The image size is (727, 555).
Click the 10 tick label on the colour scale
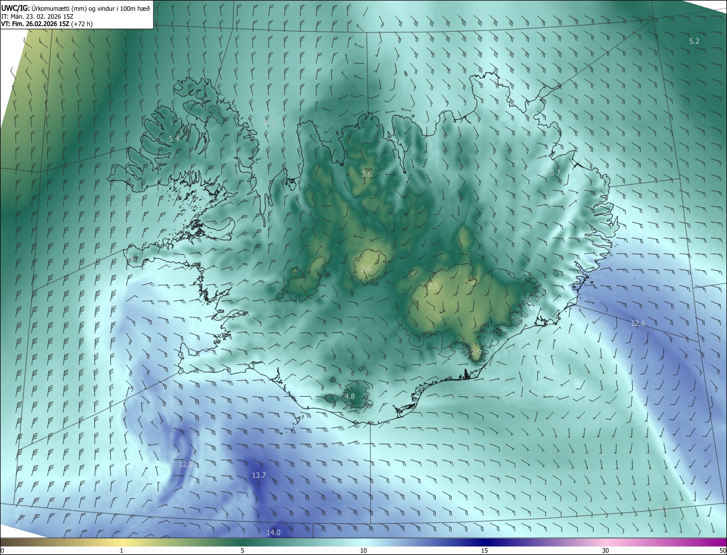coord(363,550)
